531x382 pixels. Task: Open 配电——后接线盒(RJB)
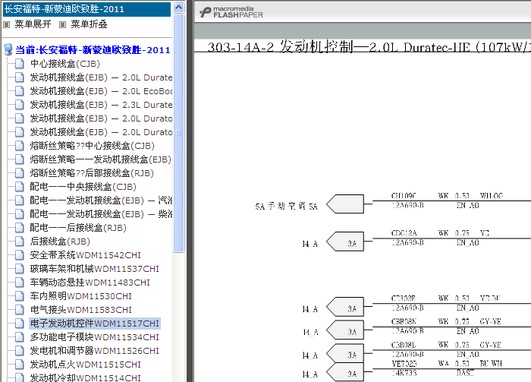pyautogui.click(x=78, y=228)
